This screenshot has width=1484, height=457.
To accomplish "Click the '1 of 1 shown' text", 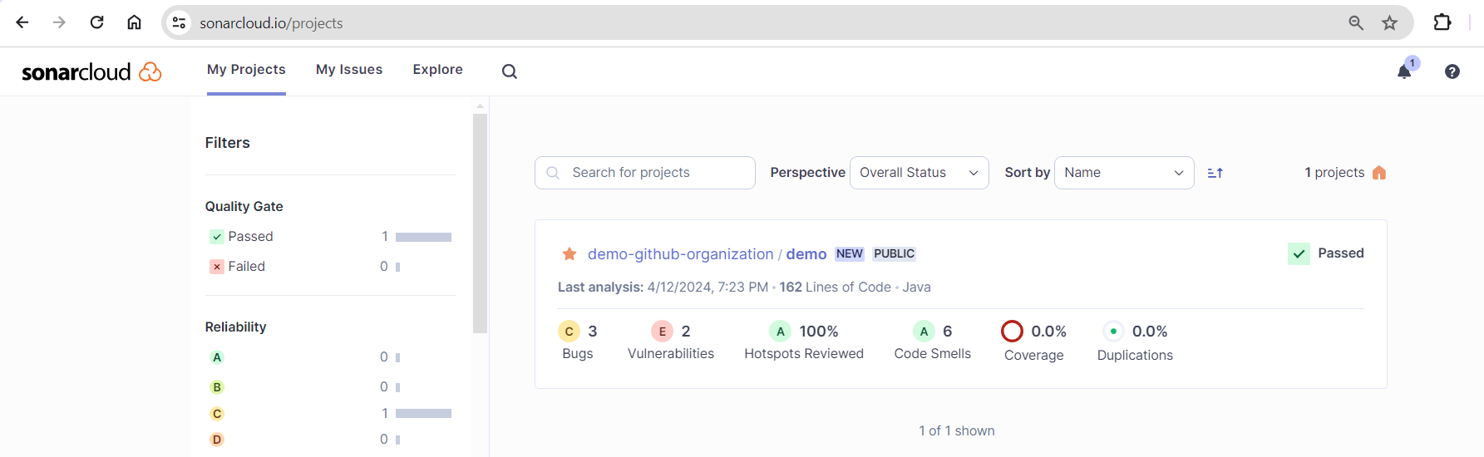I will point(957,431).
